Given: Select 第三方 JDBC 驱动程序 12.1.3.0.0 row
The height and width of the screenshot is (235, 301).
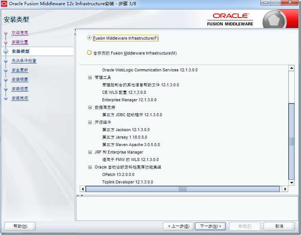Looking at the screenshot, I should pyautogui.click(x=132, y=115).
